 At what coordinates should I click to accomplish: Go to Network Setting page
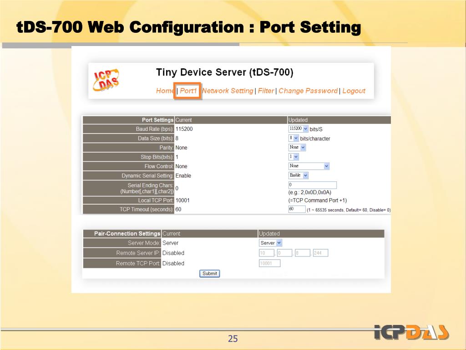(228, 91)
